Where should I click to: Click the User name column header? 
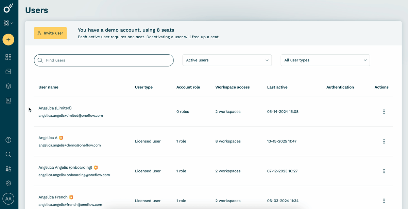pos(48,87)
